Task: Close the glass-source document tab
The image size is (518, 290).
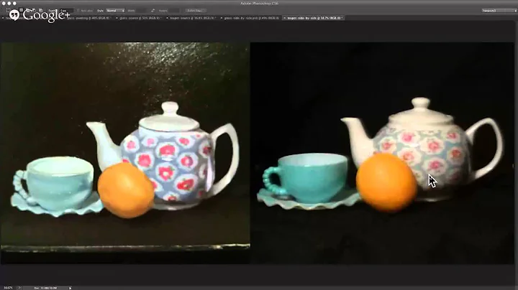Action: pyautogui.click(x=117, y=18)
